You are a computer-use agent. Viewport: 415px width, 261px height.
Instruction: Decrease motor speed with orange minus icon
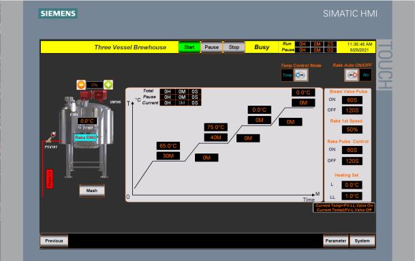point(81,85)
